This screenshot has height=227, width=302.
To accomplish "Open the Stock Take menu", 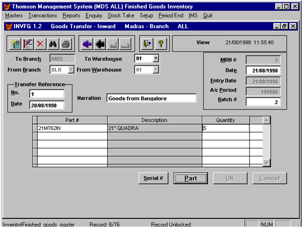I will coord(121,16).
